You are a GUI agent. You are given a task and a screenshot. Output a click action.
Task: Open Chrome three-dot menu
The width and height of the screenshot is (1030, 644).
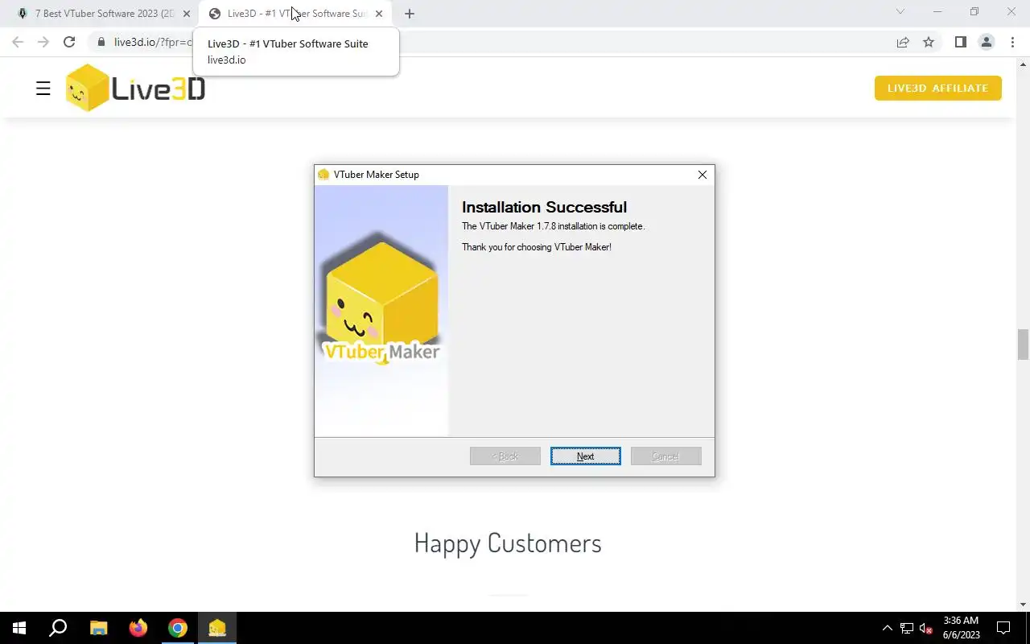coord(1012,42)
